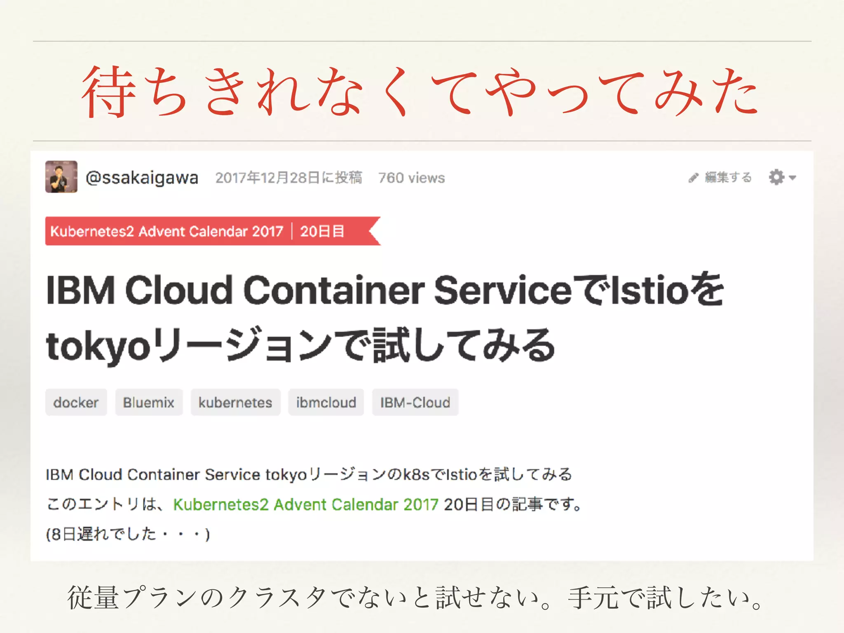Viewport: 844px width, 633px height.
Task: Click the 2017年12月28日に投稿 post date
Action: tap(288, 178)
